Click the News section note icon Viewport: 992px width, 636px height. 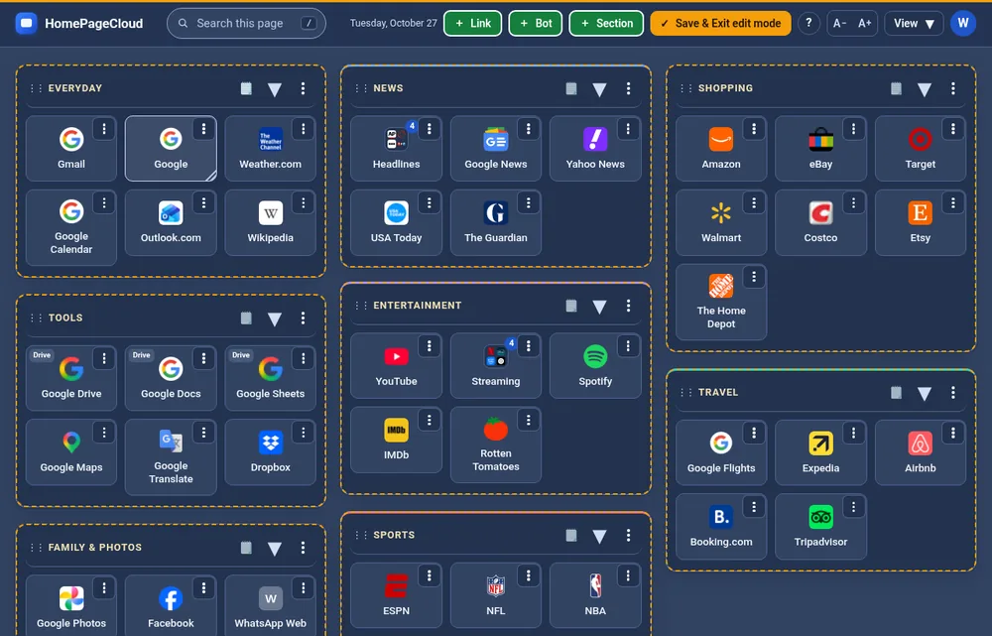(571, 88)
